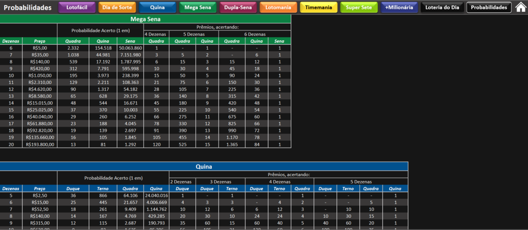Go to Loteria do Dia
This screenshot has height=230, width=528.
[x=442, y=7]
